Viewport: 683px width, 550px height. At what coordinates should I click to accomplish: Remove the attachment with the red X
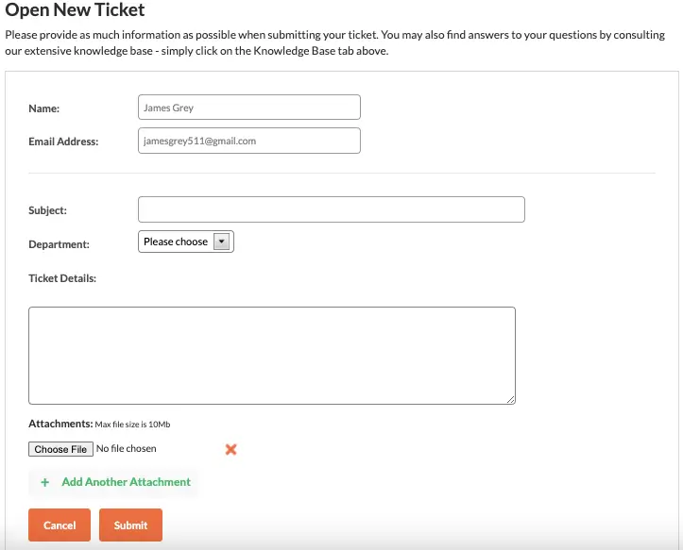pyautogui.click(x=231, y=449)
